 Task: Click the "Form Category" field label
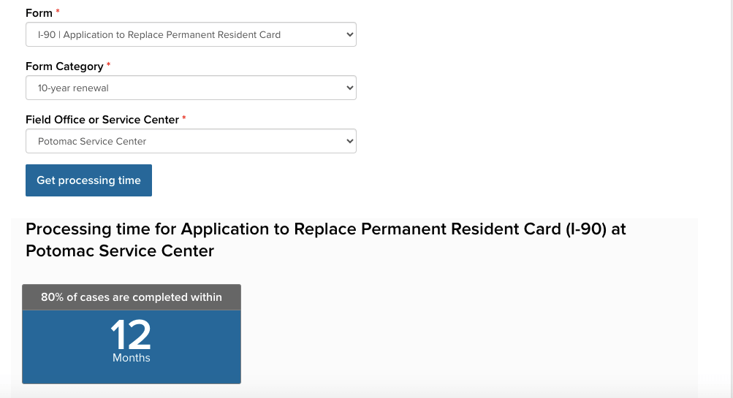(64, 66)
